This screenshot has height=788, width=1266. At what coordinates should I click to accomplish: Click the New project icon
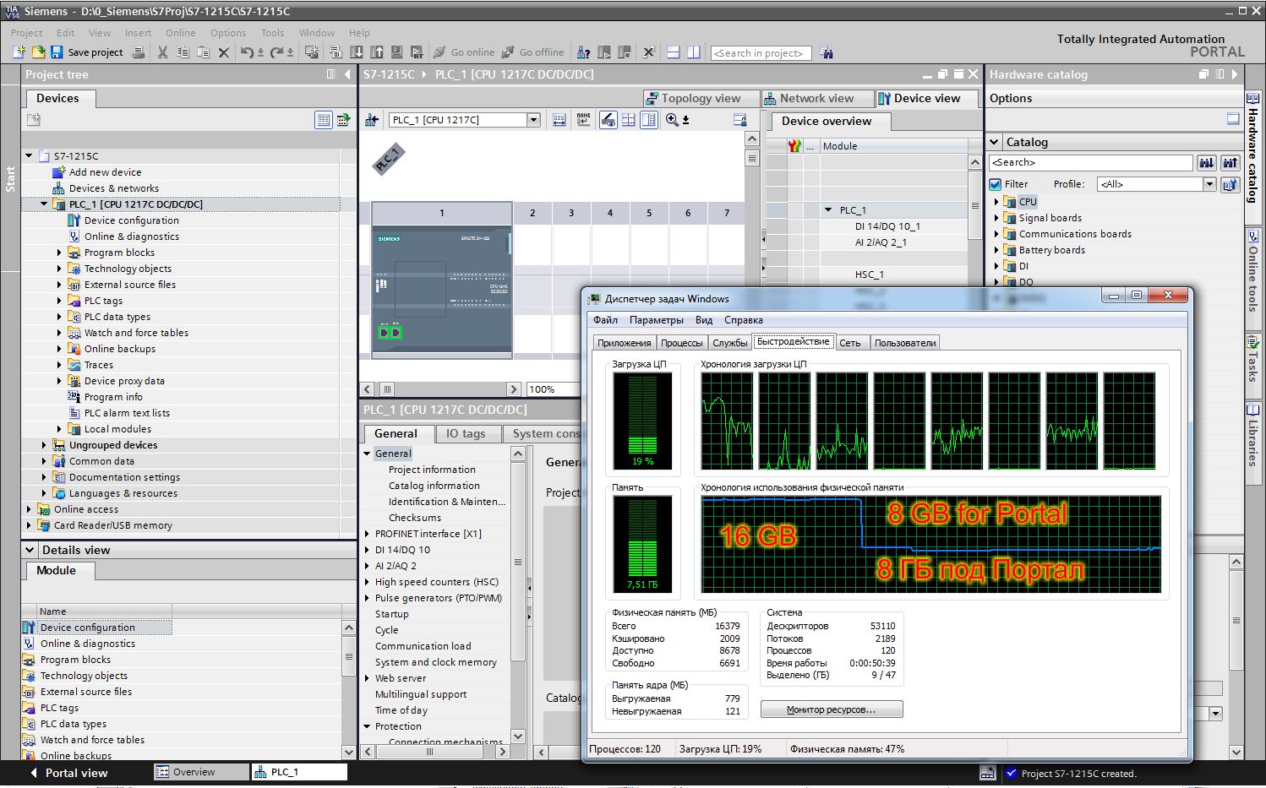19,52
